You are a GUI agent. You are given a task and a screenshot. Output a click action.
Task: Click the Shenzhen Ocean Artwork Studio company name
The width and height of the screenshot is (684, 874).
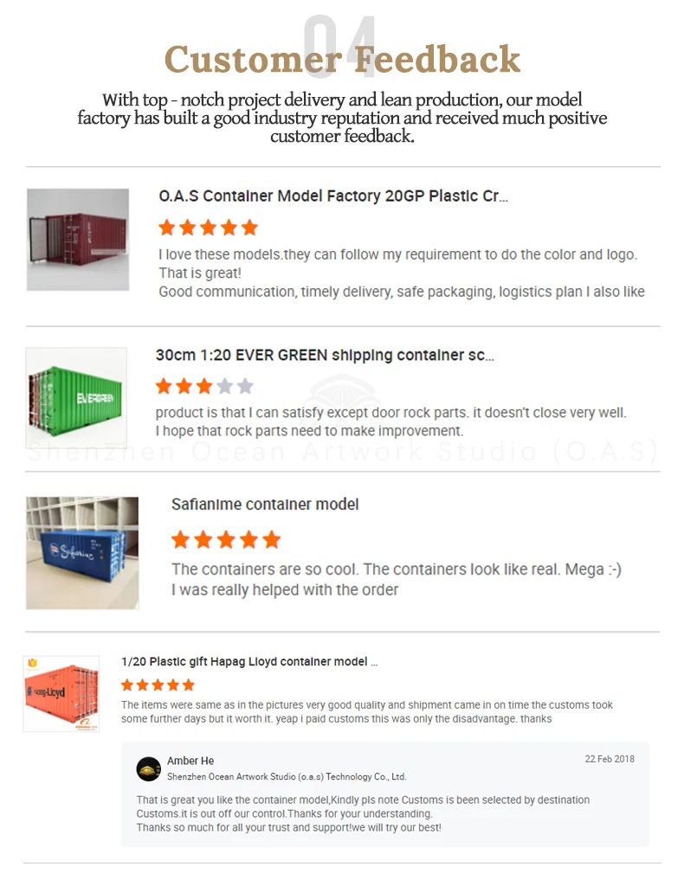click(287, 776)
